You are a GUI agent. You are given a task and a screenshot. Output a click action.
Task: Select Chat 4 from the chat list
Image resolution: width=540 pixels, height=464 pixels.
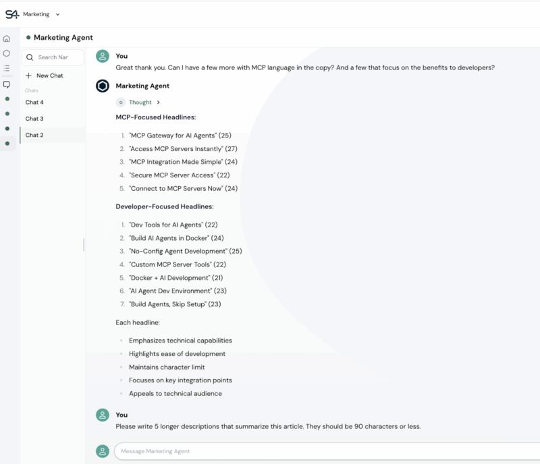click(x=34, y=103)
